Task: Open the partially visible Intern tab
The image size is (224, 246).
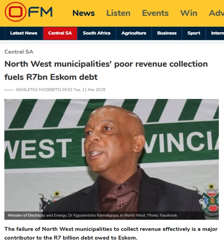Action: tap(217, 33)
